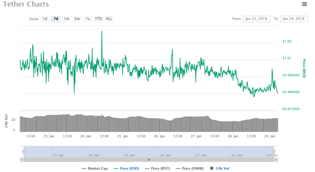Choose the 3m zoom range
Viewport: 315px width, 172px height.
77,19
